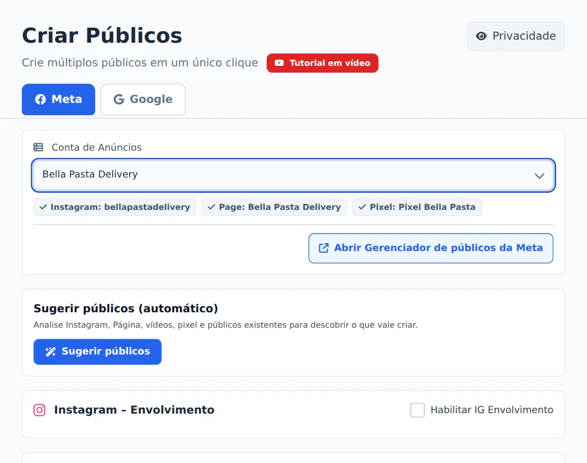Click the checkmark icon in Instagram chip

coord(43,207)
